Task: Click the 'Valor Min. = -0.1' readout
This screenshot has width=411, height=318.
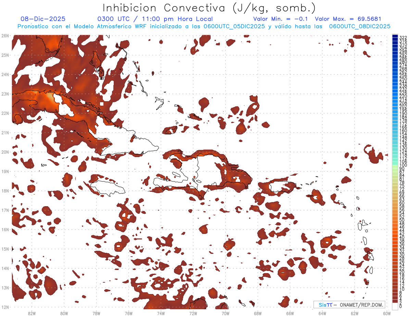Action: (281, 19)
